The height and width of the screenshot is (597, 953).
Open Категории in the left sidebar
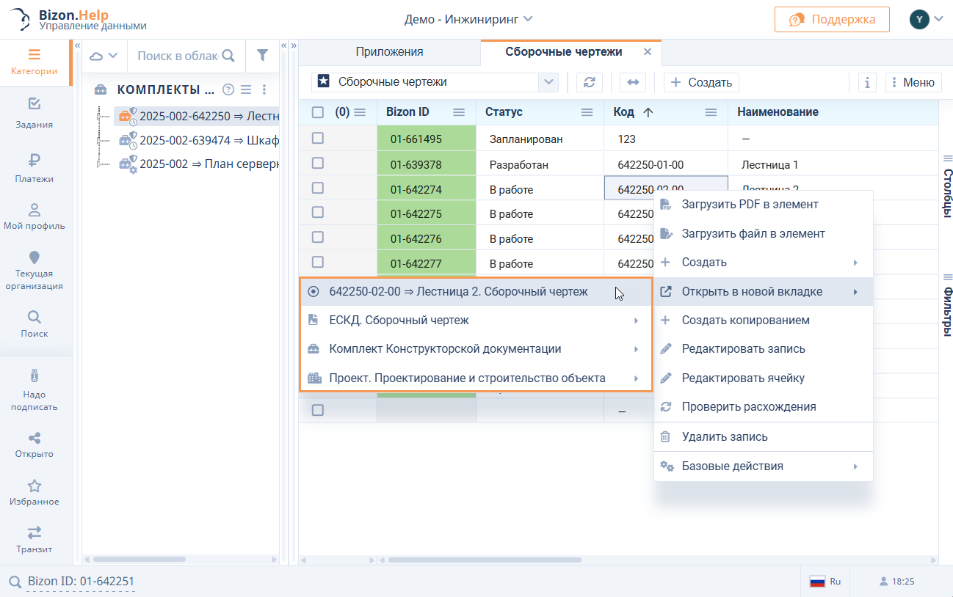point(35,62)
